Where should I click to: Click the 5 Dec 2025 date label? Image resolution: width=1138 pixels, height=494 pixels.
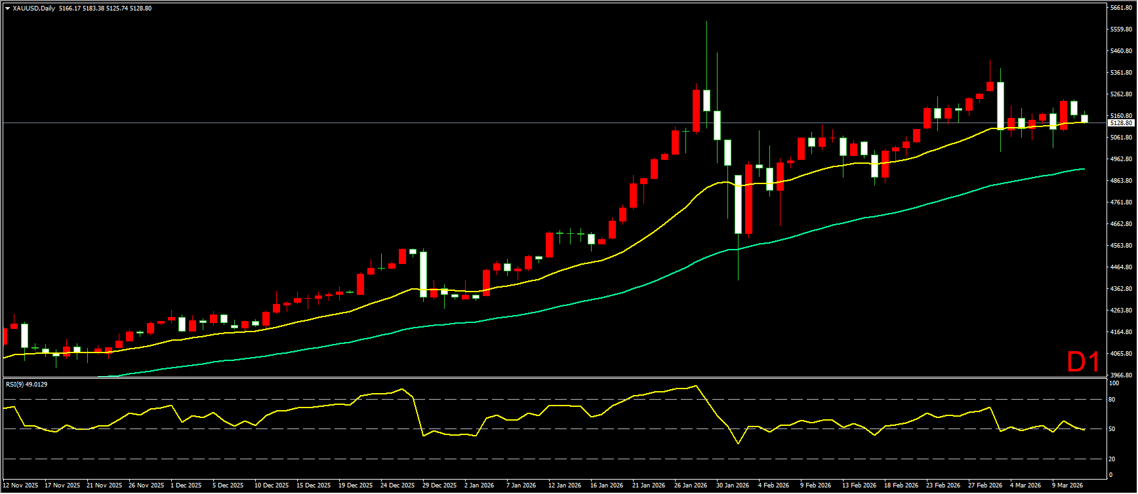click(230, 485)
